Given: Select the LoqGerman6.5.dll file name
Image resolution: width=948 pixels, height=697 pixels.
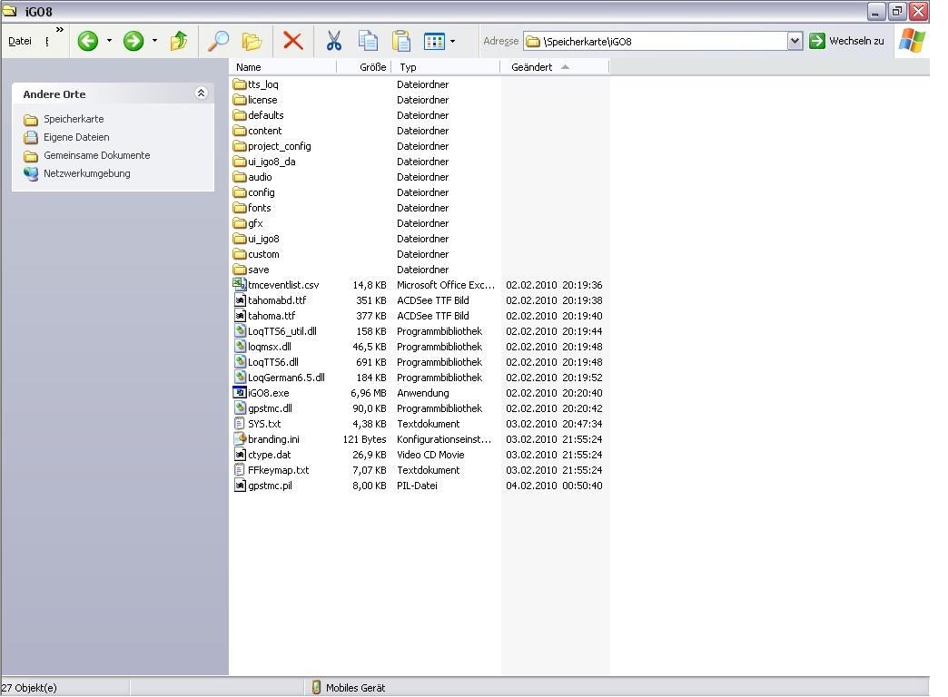Looking at the screenshot, I should click(286, 378).
